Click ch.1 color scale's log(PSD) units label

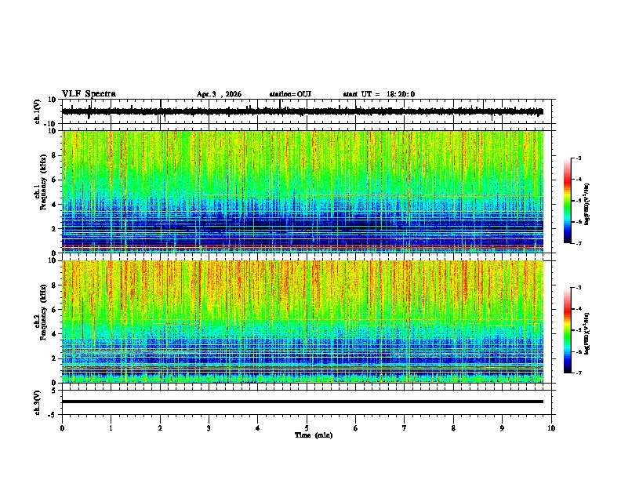(587, 204)
